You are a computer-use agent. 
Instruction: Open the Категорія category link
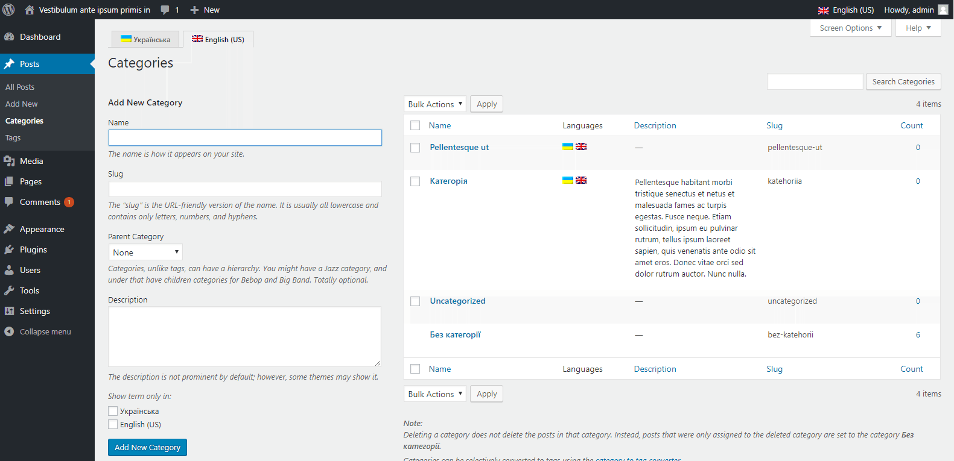448,181
